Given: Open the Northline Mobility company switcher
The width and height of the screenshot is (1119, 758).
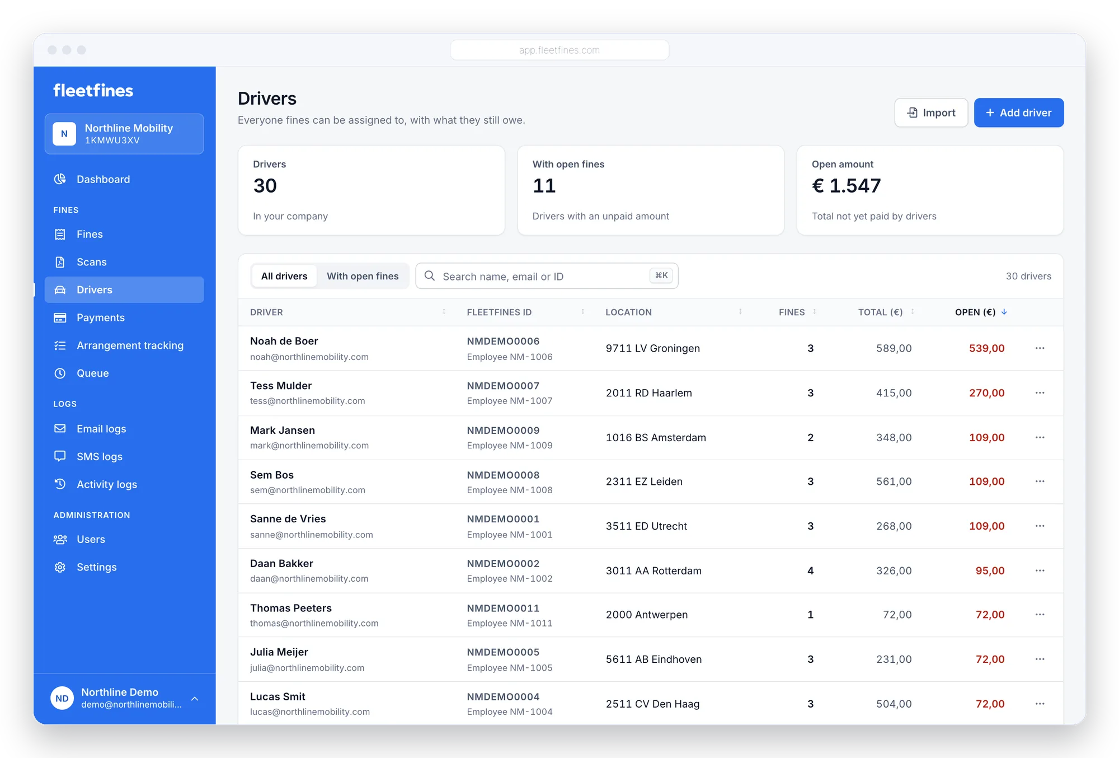Looking at the screenshot, I should click(124, 134).
